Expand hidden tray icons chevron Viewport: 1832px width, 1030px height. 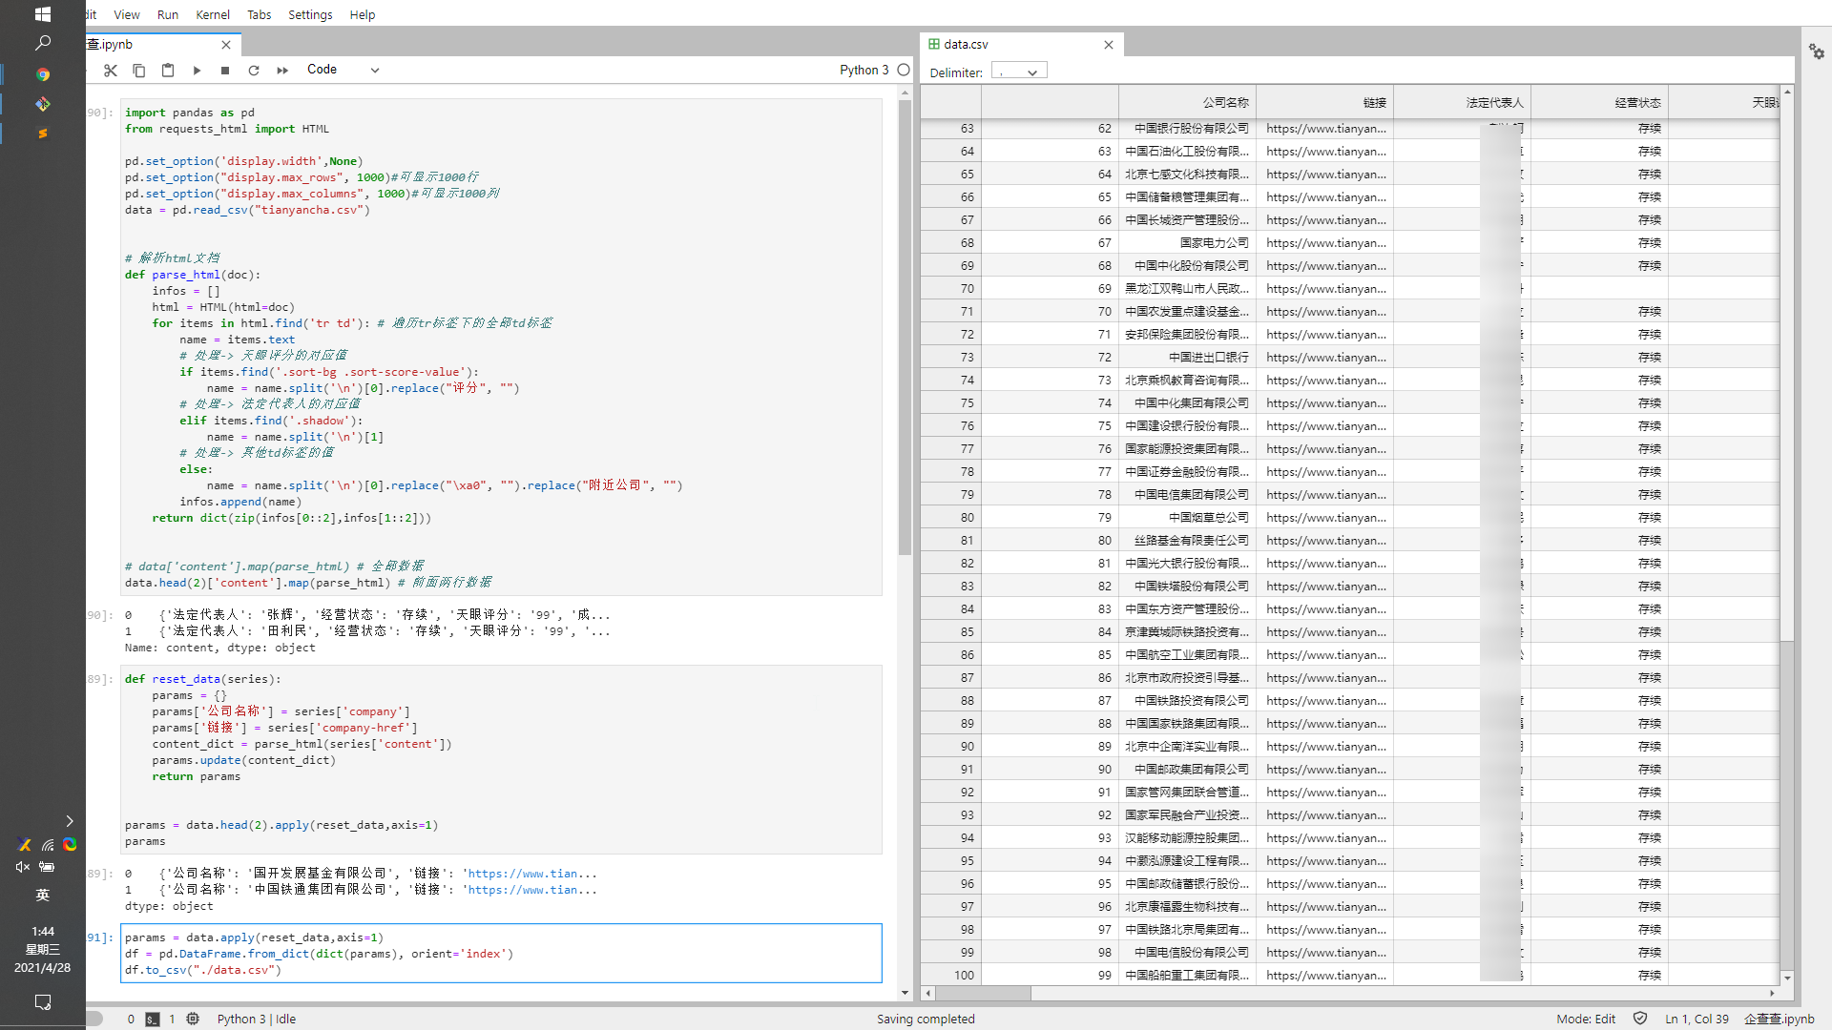point(69,820)
